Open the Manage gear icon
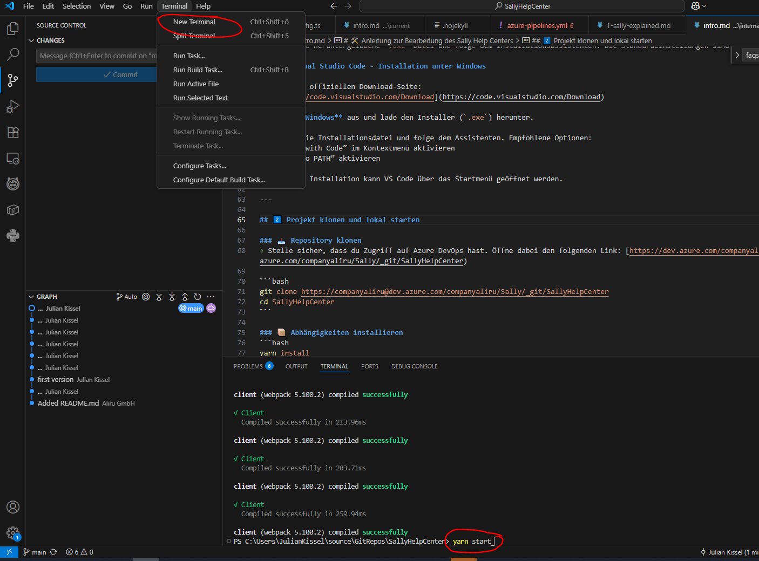Image resolution: width=759 pixels, height=561 pixels. [x=13, y=533]
